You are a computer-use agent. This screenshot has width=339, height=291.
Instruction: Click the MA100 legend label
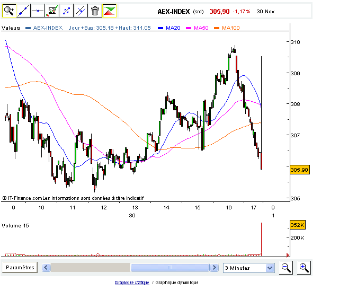click(x=231, y=28)
